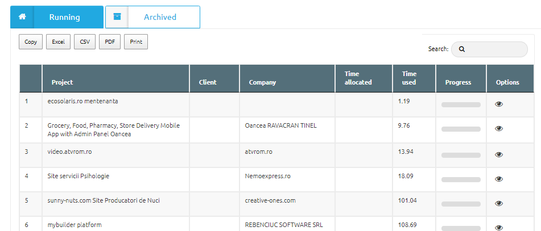The image size is (541, 231).
Task: Click eye icon for Grocery Delivery App row
Action: click(499, 128)
